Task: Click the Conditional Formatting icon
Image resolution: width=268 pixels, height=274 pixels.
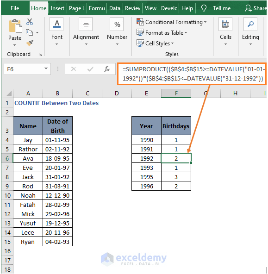Action: (x=140, y=22)
